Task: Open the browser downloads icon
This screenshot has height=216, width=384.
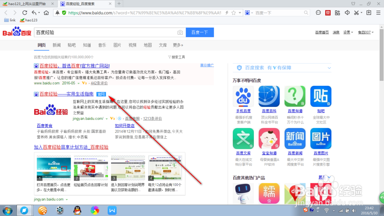Action: [x=369, y=13]
